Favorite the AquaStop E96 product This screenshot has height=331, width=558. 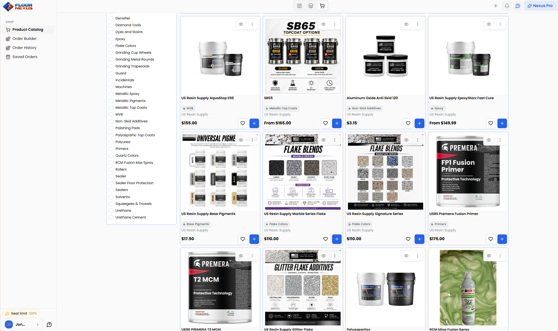[x=243, y=123]
